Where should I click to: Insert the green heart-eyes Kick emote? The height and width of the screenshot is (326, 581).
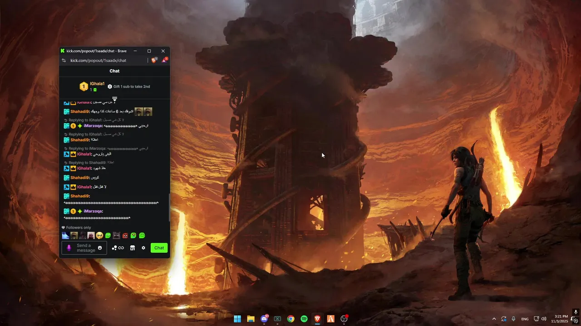tap(133, 235)
